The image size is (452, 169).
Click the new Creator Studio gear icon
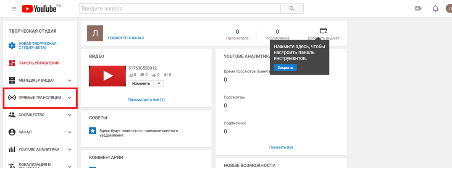[x=12, y=45]
